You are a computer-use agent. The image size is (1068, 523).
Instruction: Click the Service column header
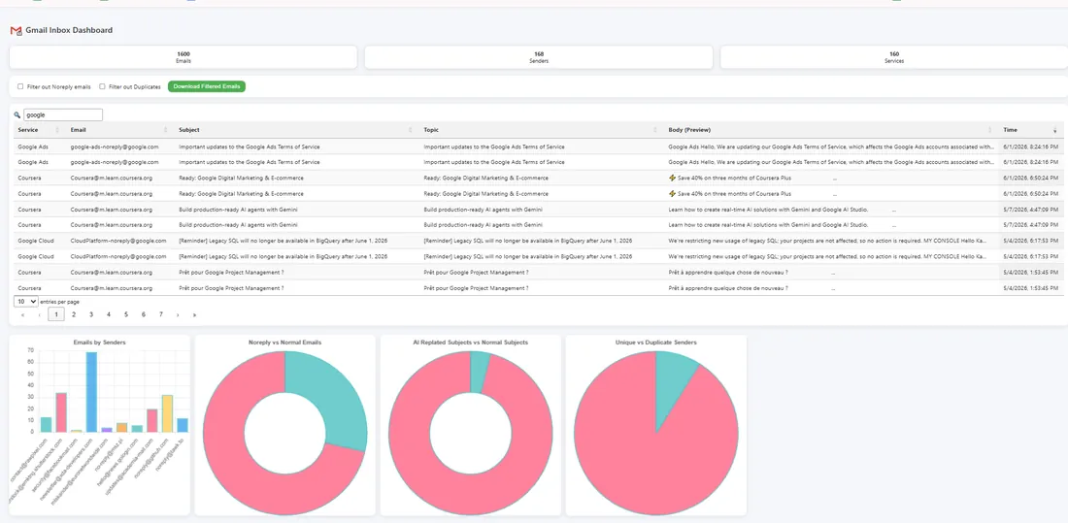[39, 129]
